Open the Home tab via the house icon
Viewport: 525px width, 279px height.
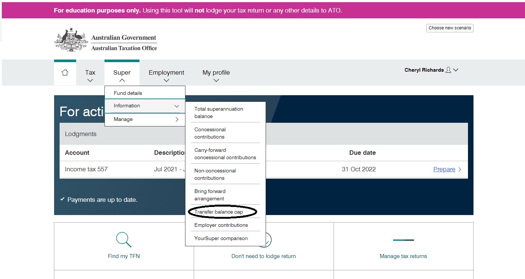point(65,72)
